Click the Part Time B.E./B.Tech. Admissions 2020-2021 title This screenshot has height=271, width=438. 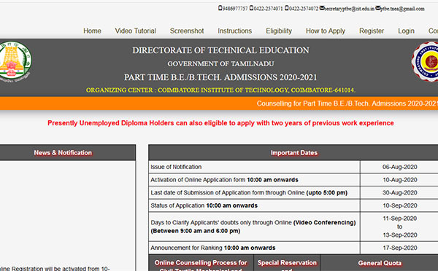click(220, 77)
